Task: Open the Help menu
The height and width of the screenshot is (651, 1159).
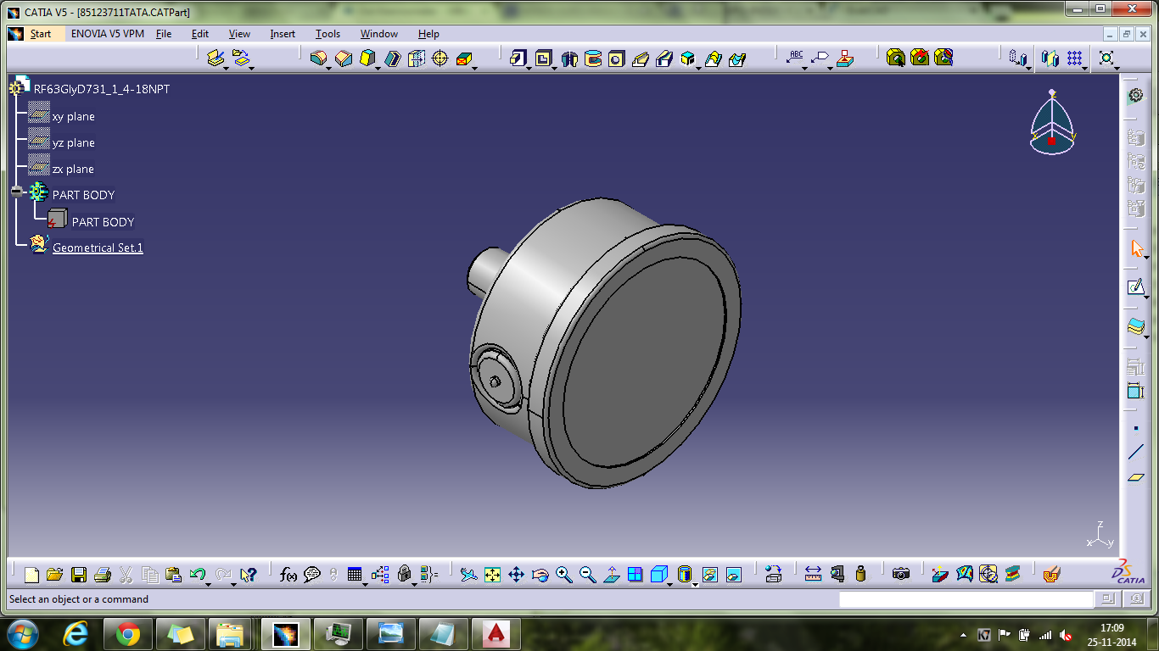Action: click(x=428, y=34)
